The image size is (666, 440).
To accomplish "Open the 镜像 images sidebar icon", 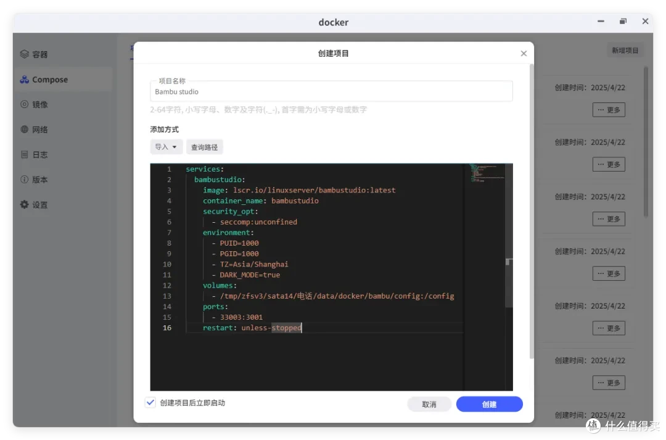I will click(25, 104).
